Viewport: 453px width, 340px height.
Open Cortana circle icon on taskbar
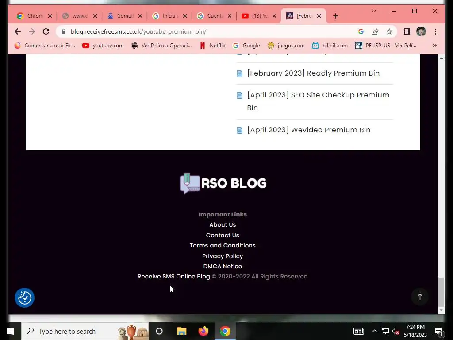159,331
